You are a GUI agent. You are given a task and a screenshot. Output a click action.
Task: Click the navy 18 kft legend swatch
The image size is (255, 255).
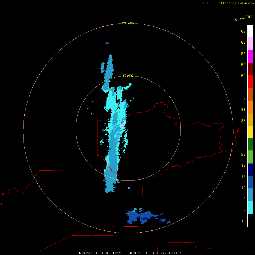[250, 170]
